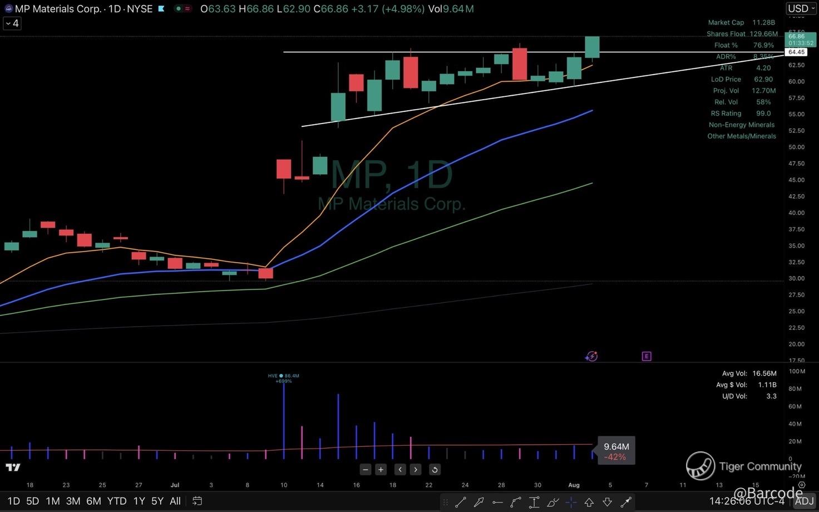This screenshot has width=819, height=512.
Task: Click the Avg $ Vol 1.11B value
Action: (767, 385)
